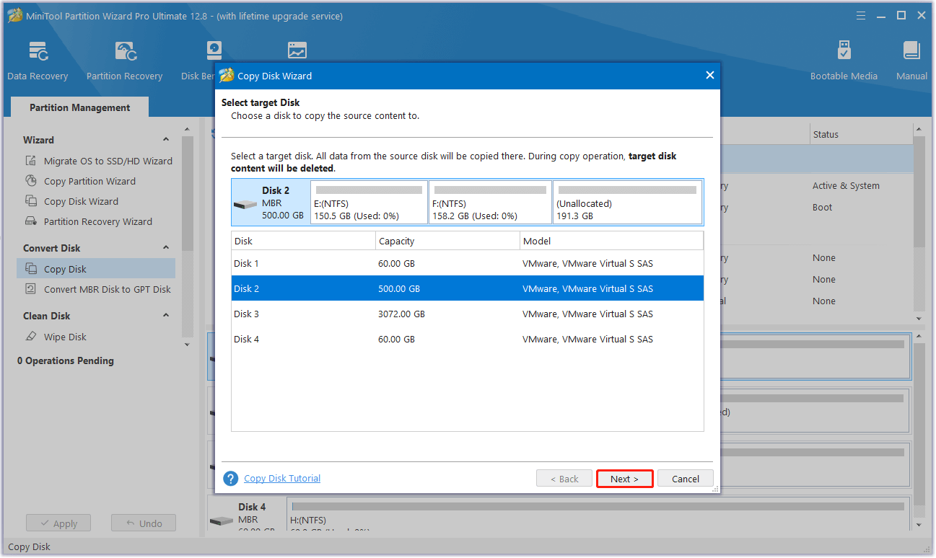Click E:(NTFS) partition block in wizard

(x=369, y=203)
